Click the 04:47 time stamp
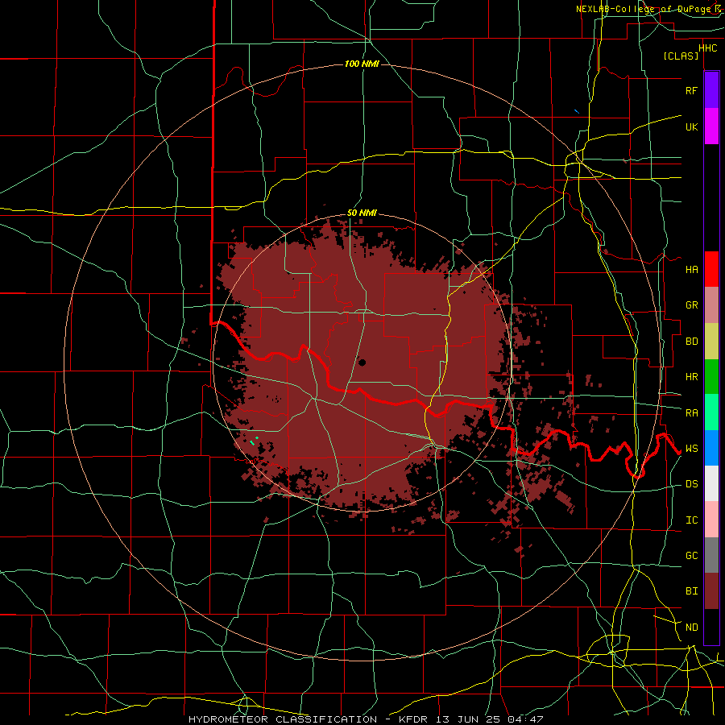 (x=525, y=719)
